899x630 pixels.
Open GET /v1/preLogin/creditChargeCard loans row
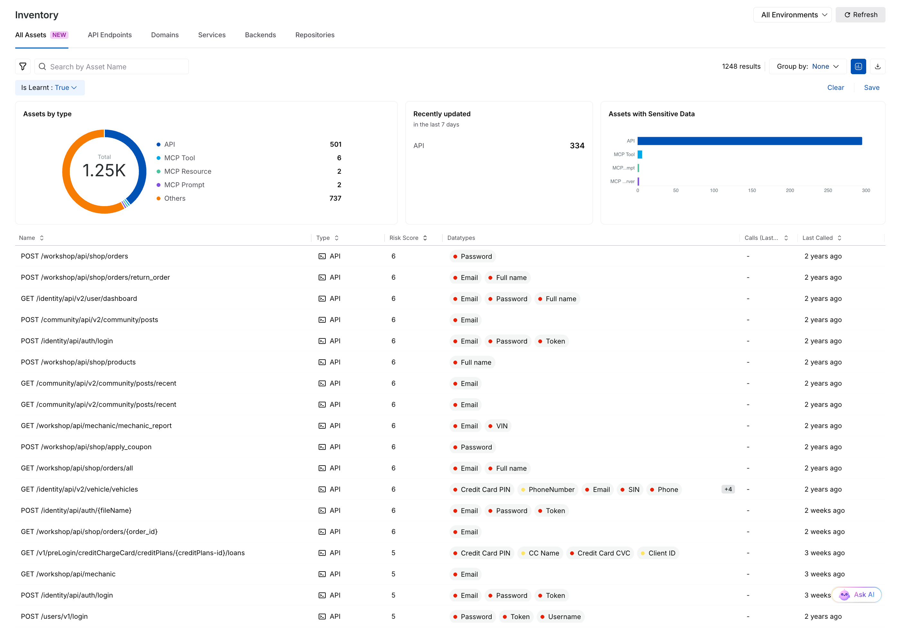pyautogui.click(x=450, y=553)
